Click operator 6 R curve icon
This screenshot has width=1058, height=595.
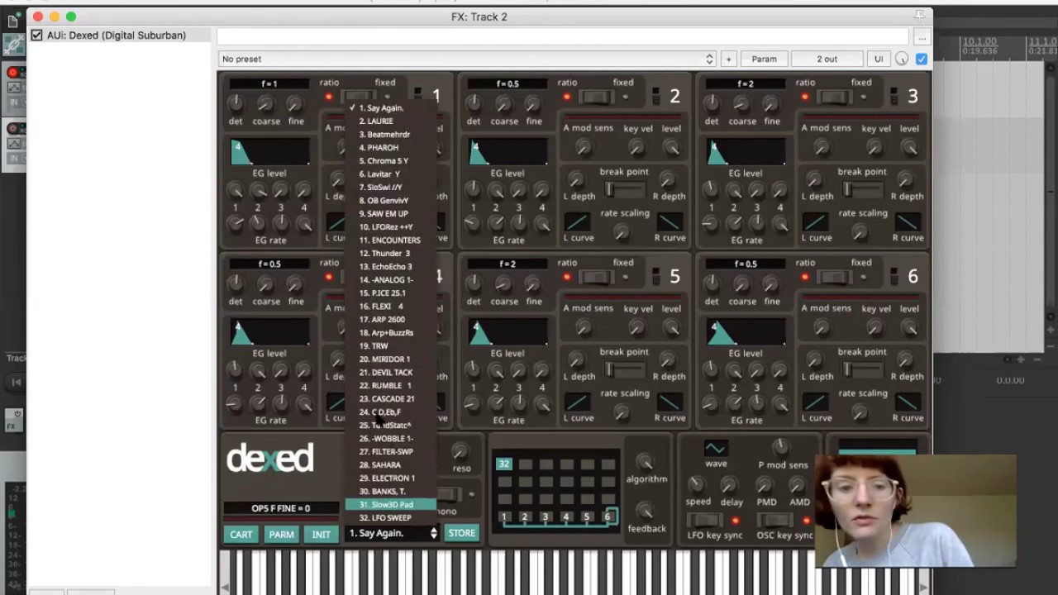[x=908, y=402]
